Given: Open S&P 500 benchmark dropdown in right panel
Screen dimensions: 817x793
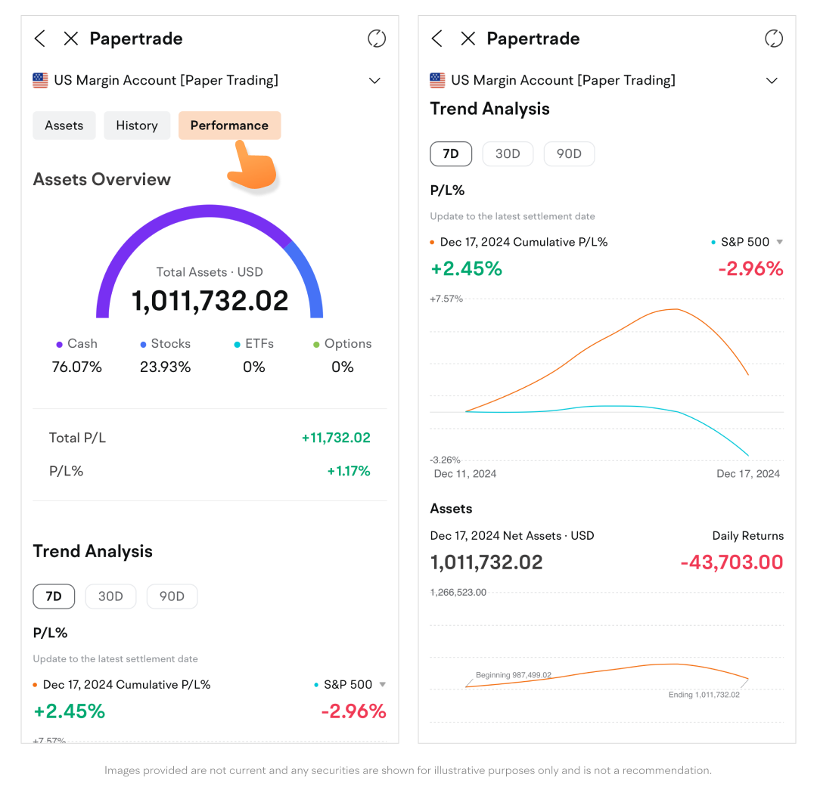Looking at the screenshot, I should point(780,242).
